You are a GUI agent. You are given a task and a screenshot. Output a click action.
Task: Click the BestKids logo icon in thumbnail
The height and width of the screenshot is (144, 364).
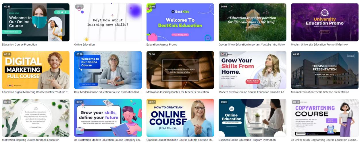pos(173,11)
